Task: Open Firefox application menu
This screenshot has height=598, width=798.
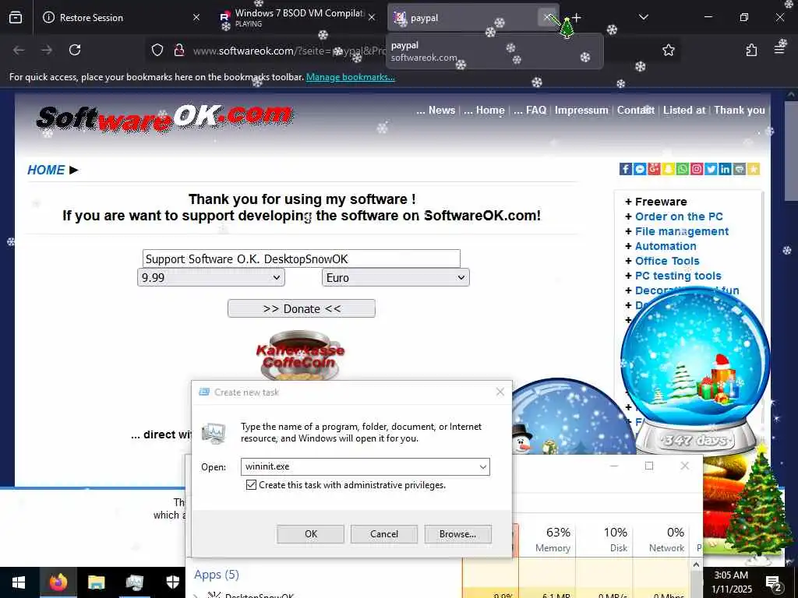Action: pyautogui.click(x=779, y=50)
